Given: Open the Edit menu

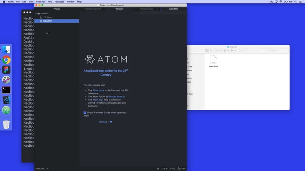Looking at the screenshot, I should [24, 1].
